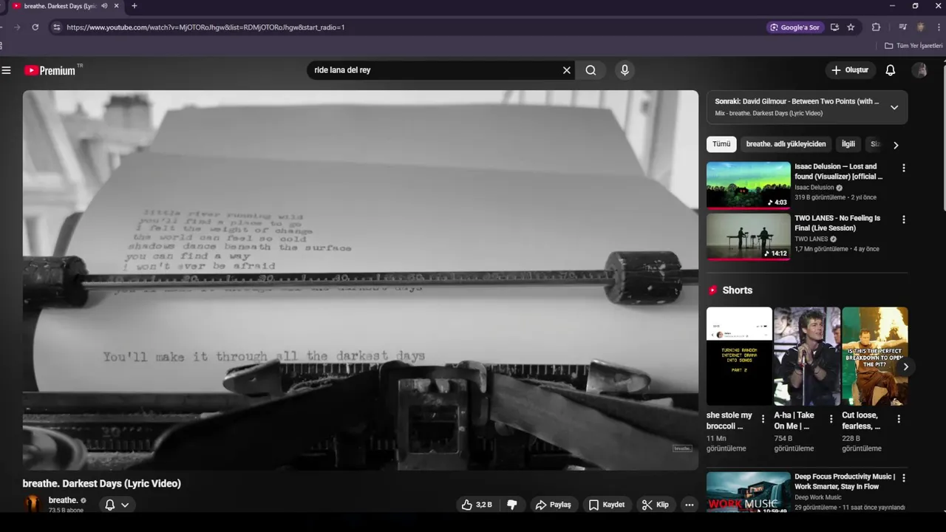Click Klip to create a clip
Screen dimensions: 946x532
click(656, 505)
